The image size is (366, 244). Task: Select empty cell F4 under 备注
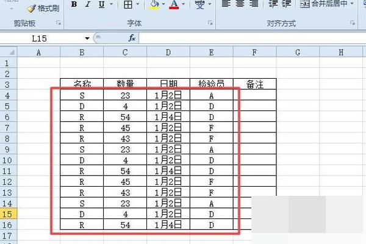(x=254, y=95)
